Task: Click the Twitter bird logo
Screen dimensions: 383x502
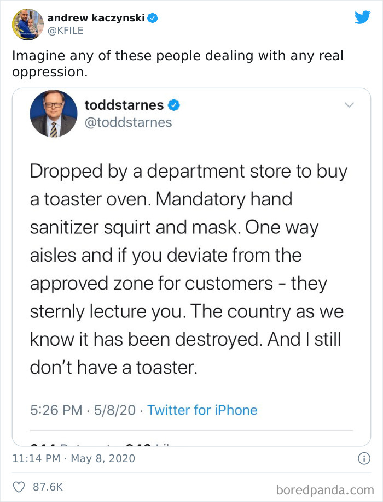Action: [363, 17]
